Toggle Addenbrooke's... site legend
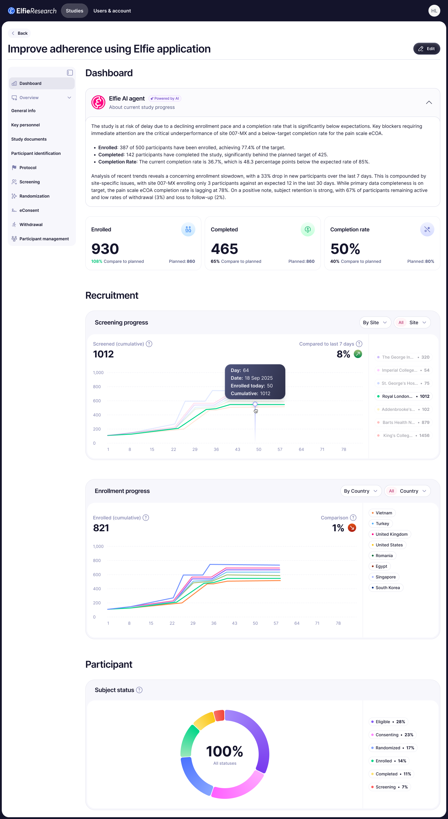The height and width of the screenshot is (819, 448). (x=403, y=409)
